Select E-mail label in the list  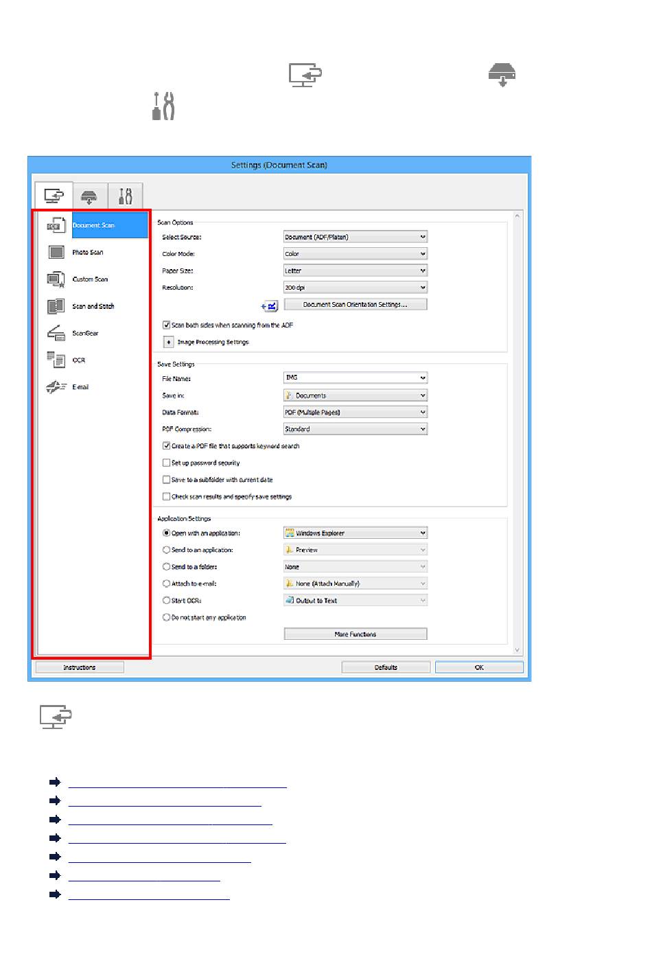[80, 387]
